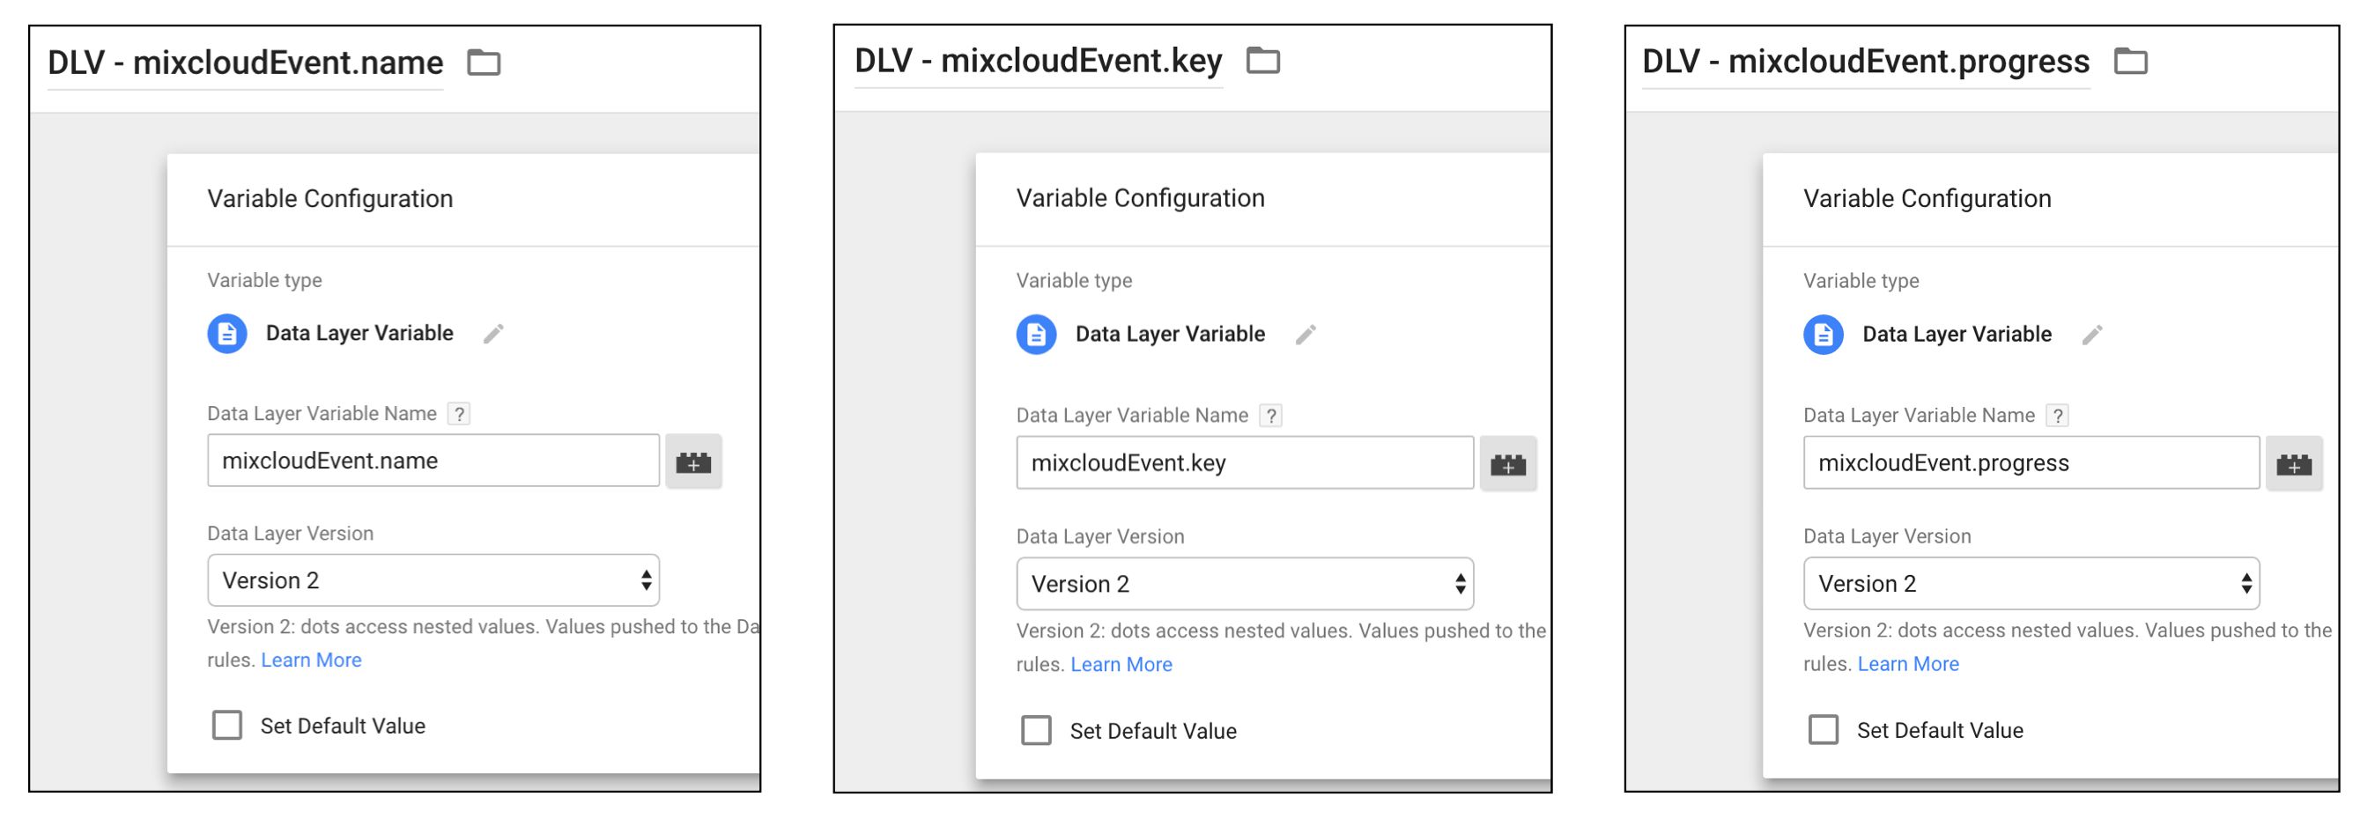Enable Set Default Value in mixcloudEvent.progress panel
Screen dimensions: 2375x819
(1823, 730)
